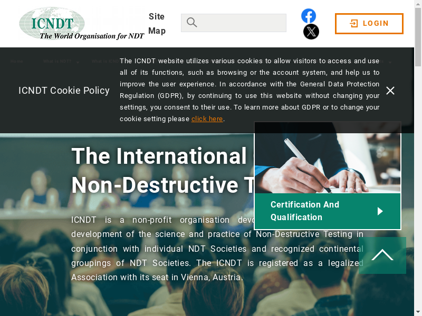422x316 pixels.
Task: Open the Site Map link
Action: 157,24
